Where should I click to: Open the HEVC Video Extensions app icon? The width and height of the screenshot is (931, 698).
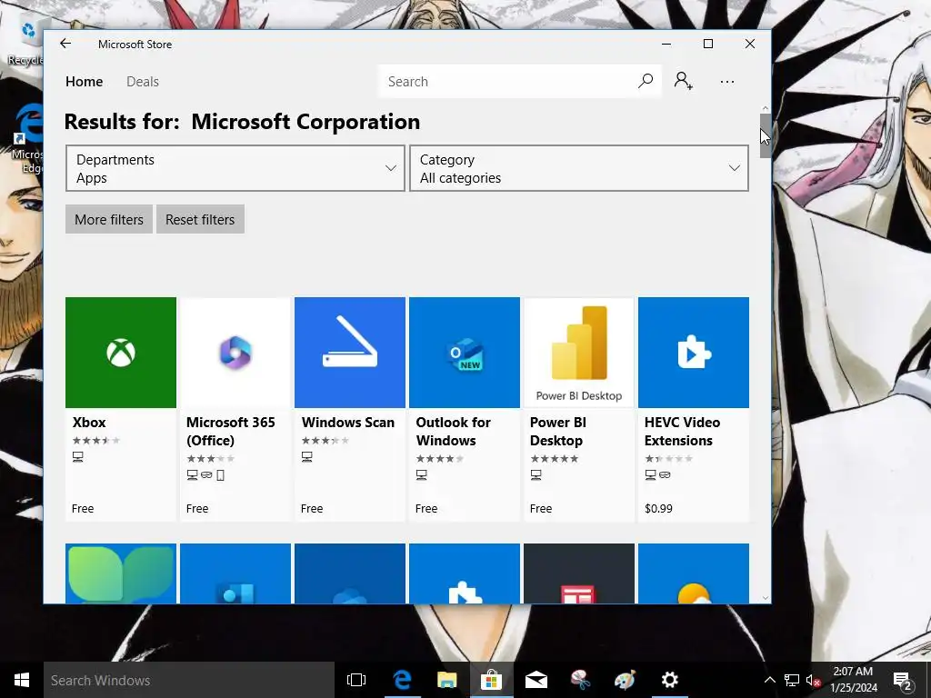click(x=694, y=353)
